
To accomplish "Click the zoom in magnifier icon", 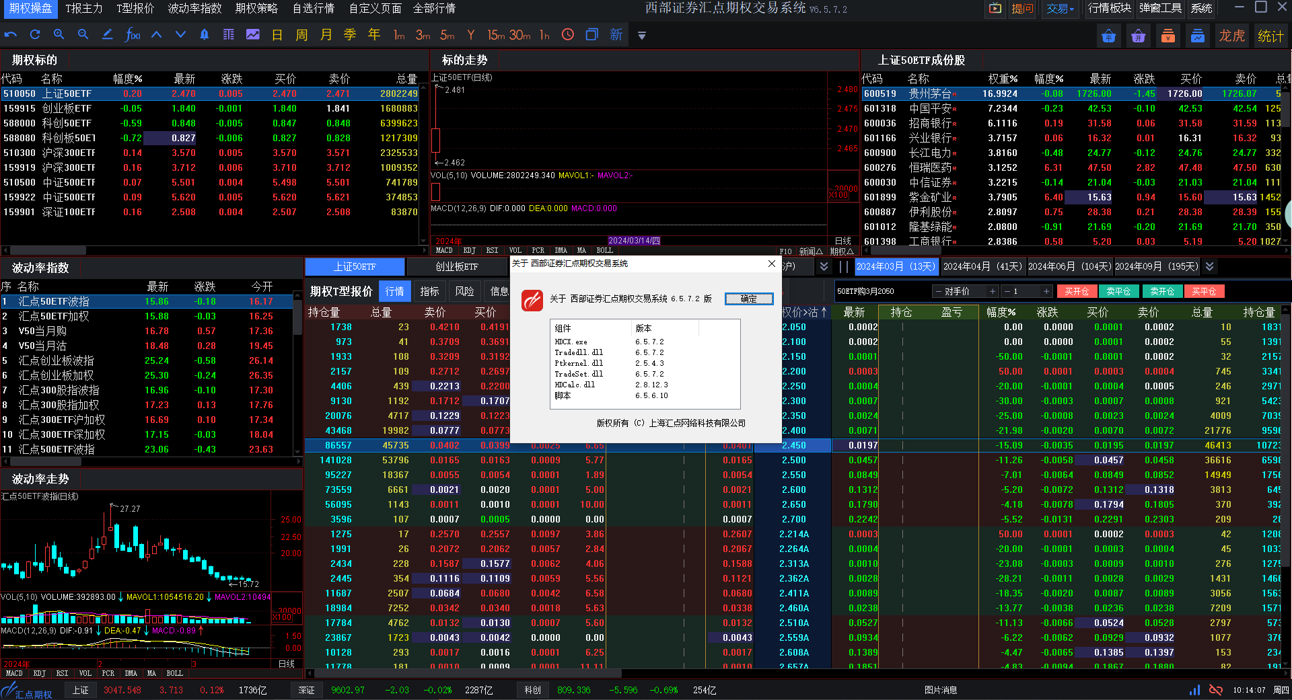I will [x=59, y=35].
